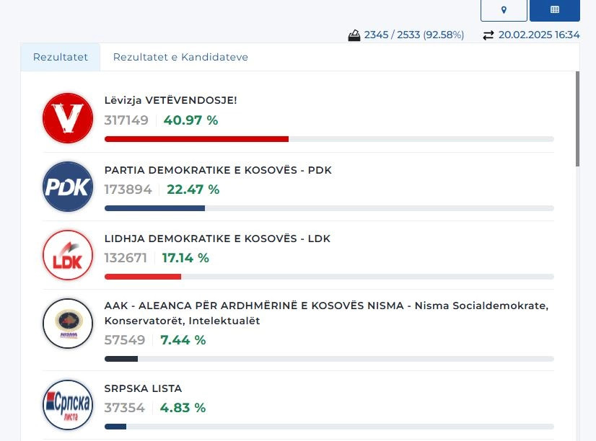Click the Srpska Lista logo
The height and width of the screenshot is (441, 596).
(x=68, y=405)
